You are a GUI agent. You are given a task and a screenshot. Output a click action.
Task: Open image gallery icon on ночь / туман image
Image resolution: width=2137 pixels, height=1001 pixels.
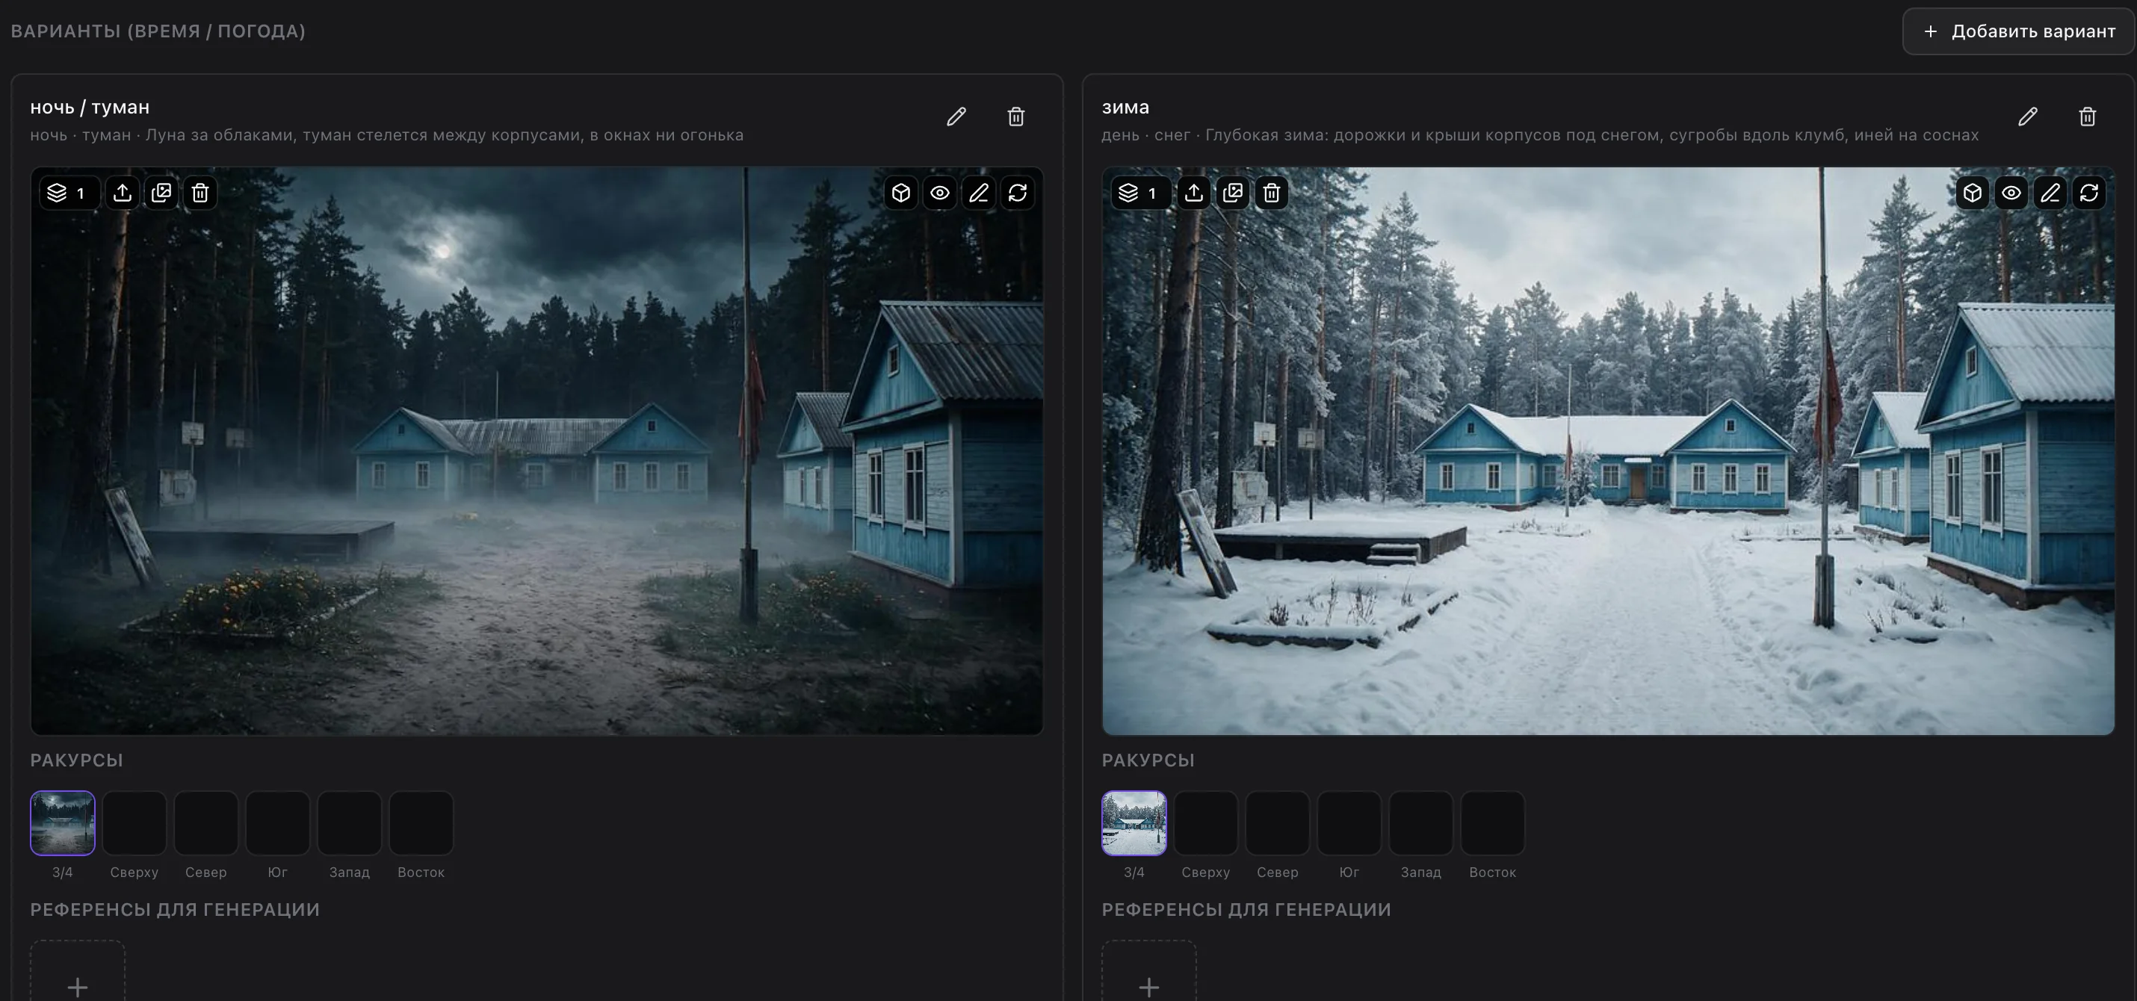point(161,193)
